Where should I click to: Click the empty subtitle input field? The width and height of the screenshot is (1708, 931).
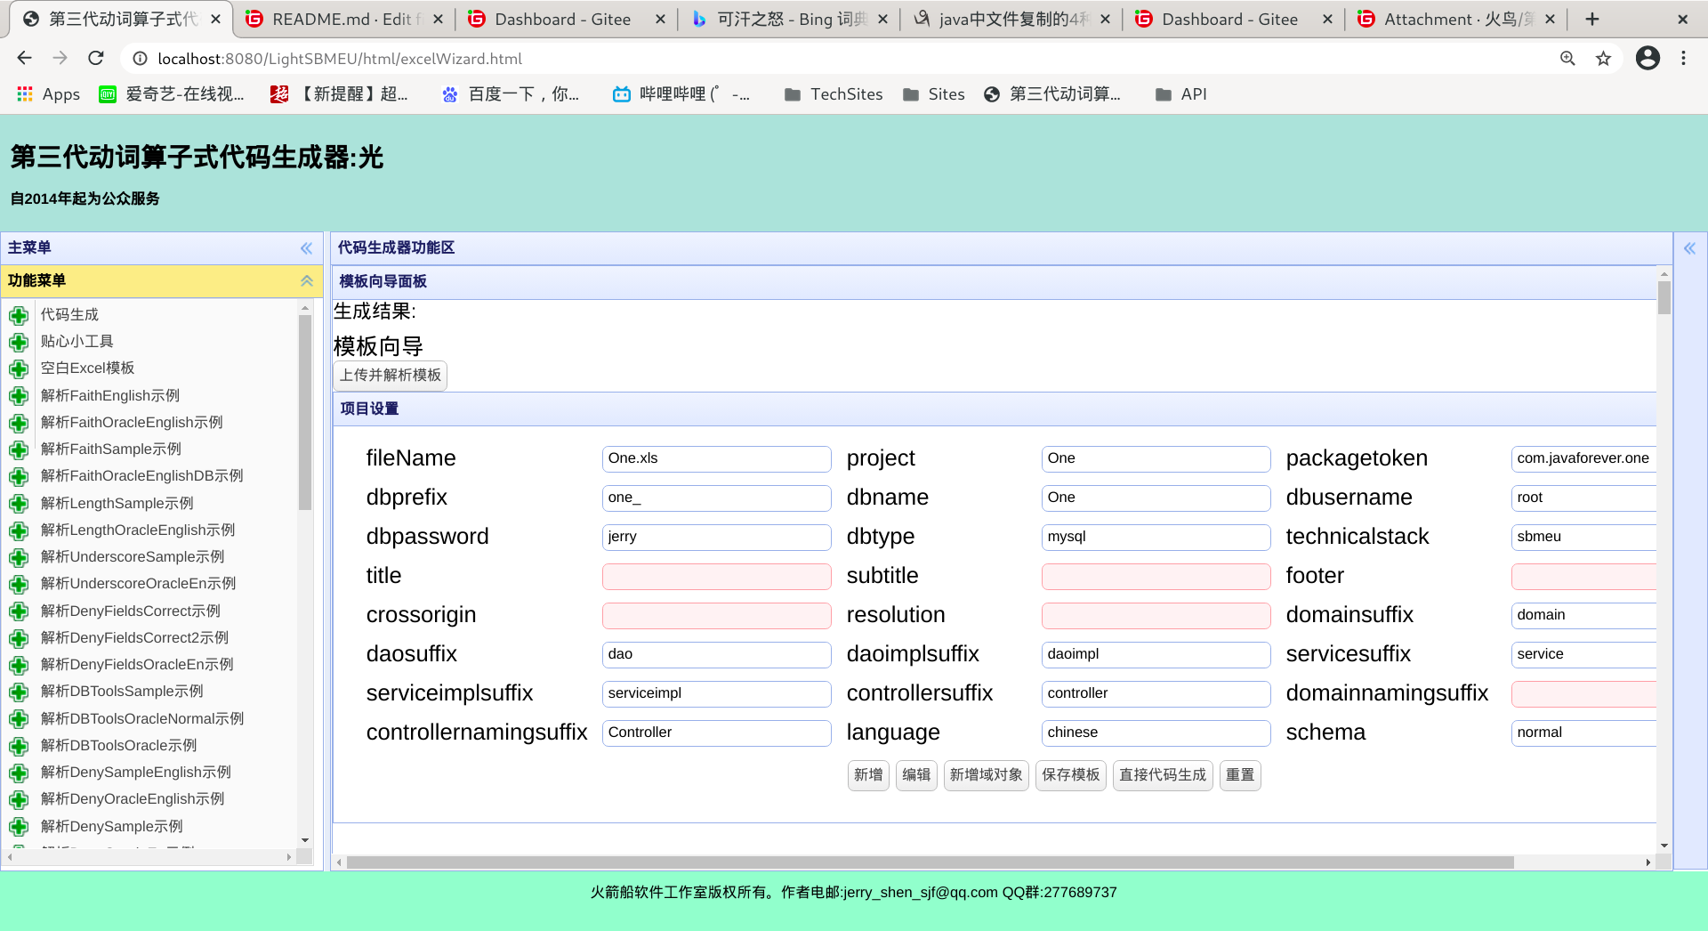pos(1156,576)
